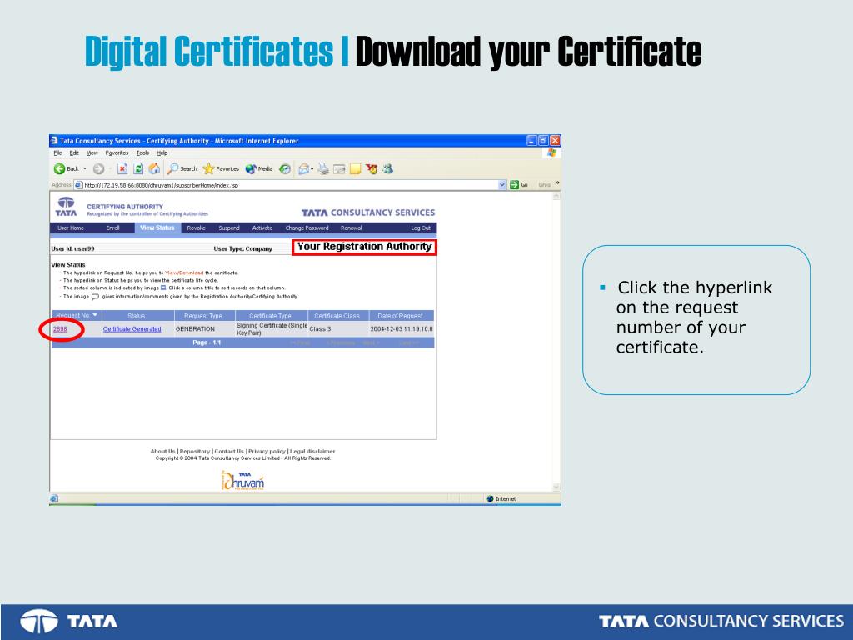Click the About Us footer link

(162, 451)
